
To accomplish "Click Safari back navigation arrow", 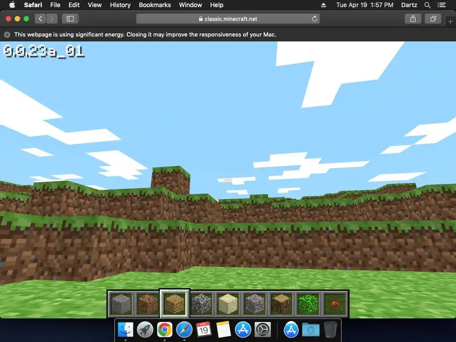I will [x=41, y=19].
